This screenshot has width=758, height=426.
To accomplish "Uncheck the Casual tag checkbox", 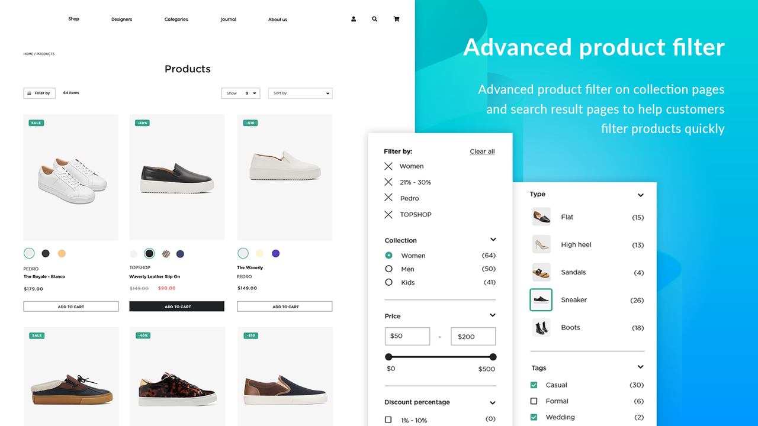I will 534,385.
